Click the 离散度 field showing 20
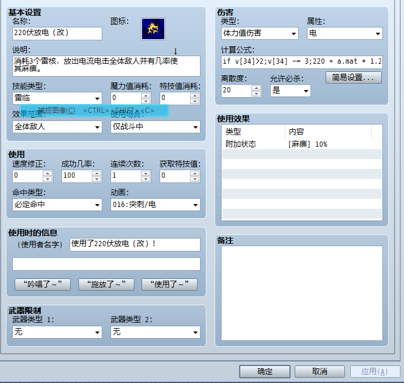This screenshot has width=404, height=383. click(236, 91)
